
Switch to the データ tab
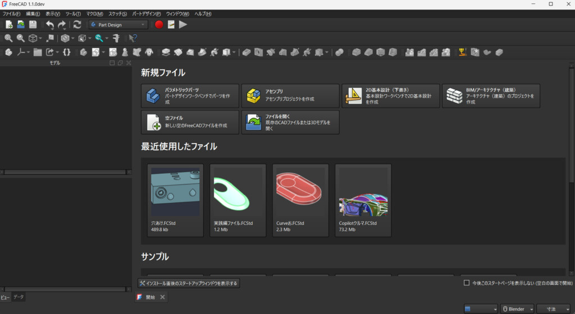19,297
